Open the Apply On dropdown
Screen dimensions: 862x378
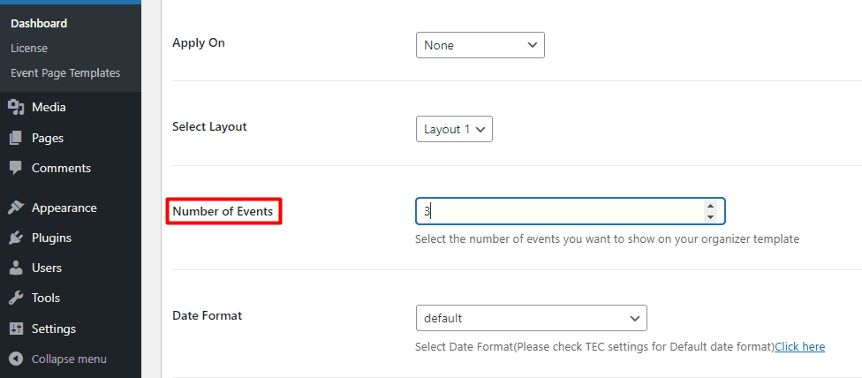(x=480, y=45)
